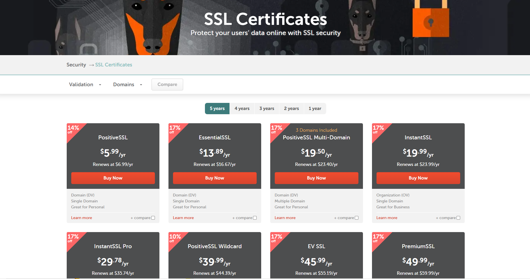This screenshot has height=279, width=530.
Task: Click 'Multiple Domain' under PositiveSSL Multi-Domain
Action: (x=290, y=201)
